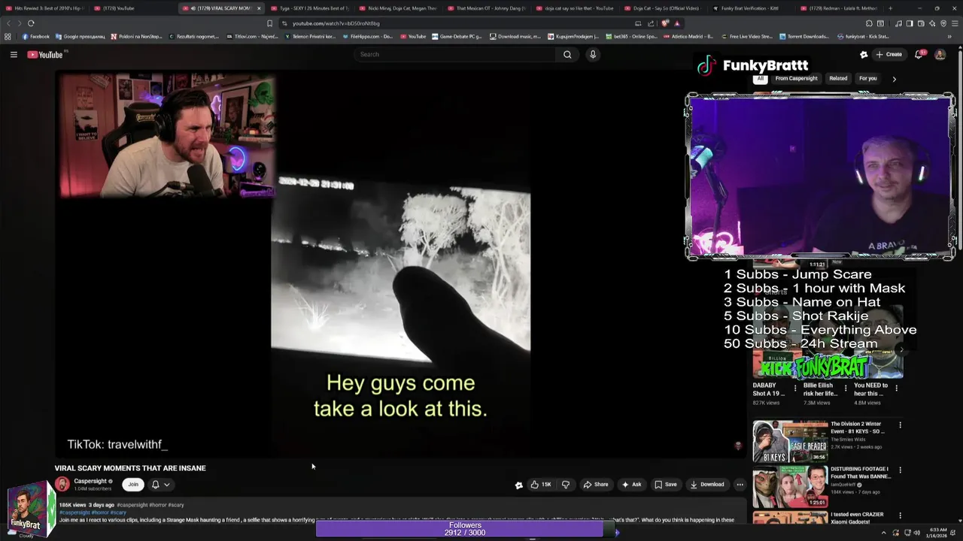Viewport: 963px width, 541px height.
Task: Open the YouTube account avatar menu
Action: coord(940,54)
